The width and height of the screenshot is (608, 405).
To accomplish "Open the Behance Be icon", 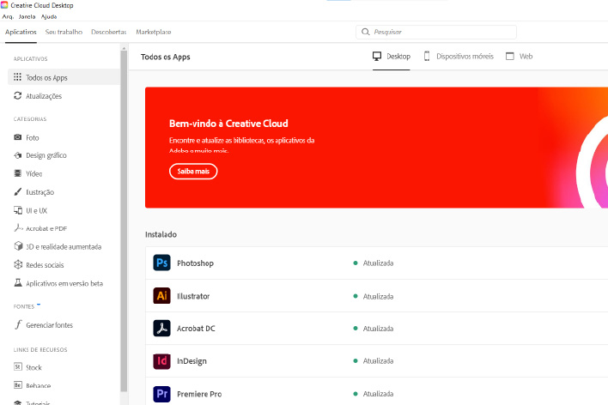I will (x=18, y=385).
